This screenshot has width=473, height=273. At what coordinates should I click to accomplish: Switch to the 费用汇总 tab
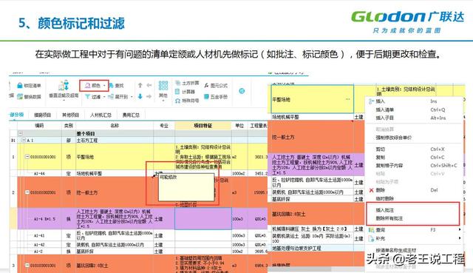point(131,115)
